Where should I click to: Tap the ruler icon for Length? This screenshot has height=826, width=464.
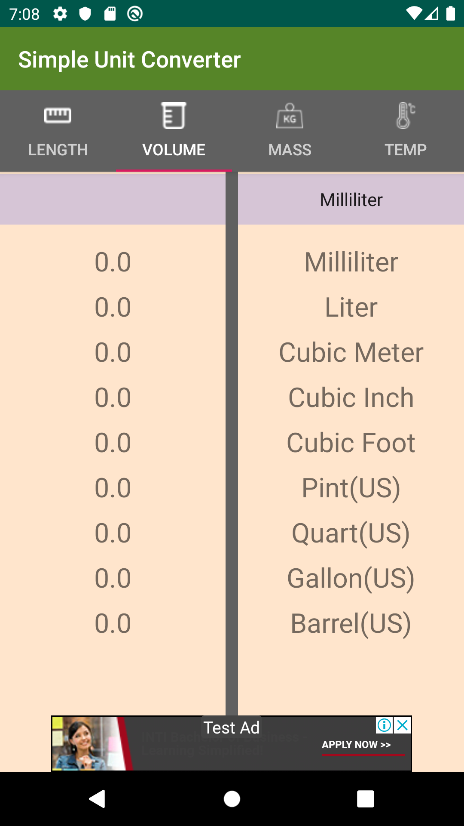pyautogui.click(x=58, y=115)
